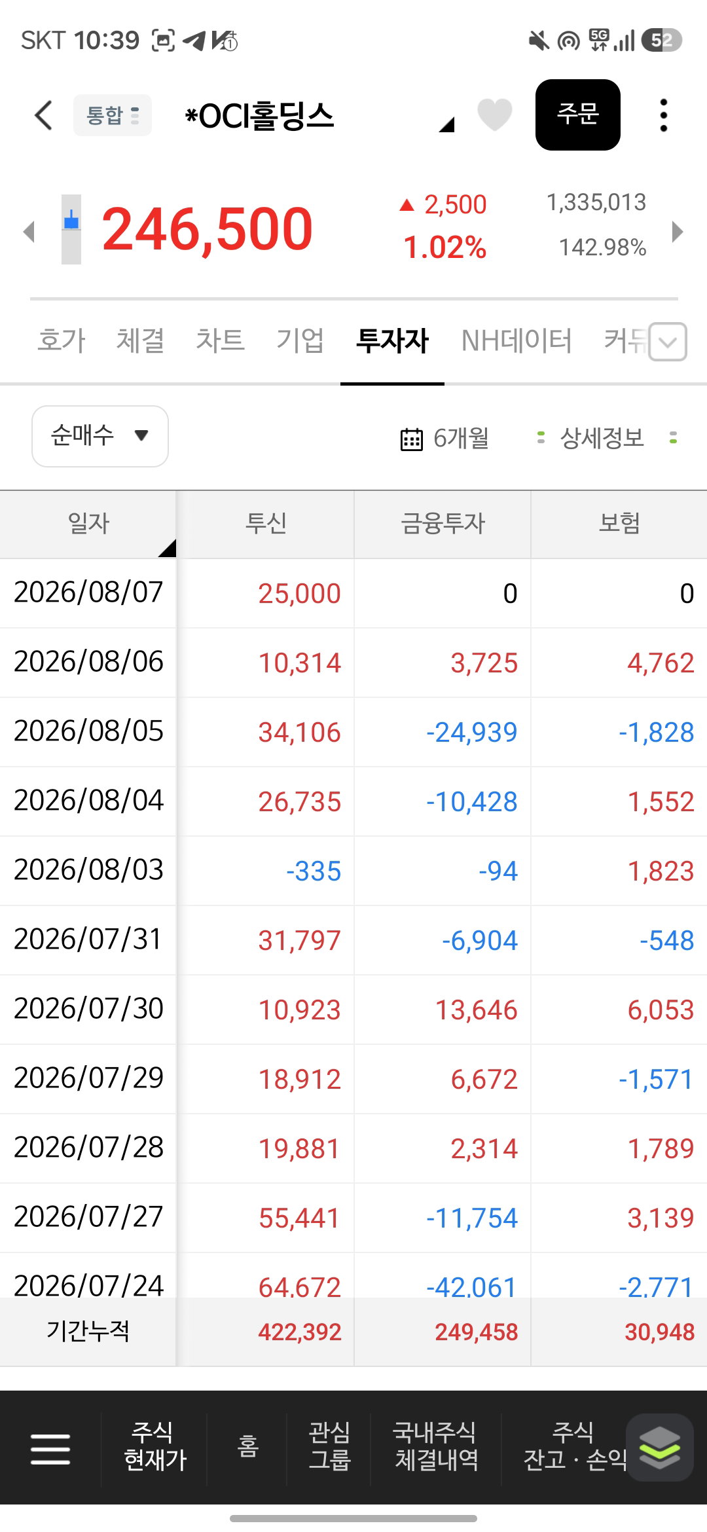Viewport: 707px width, 1532px height.
Task: Tap the 보험 column header
Action: [x=619, y=524]
